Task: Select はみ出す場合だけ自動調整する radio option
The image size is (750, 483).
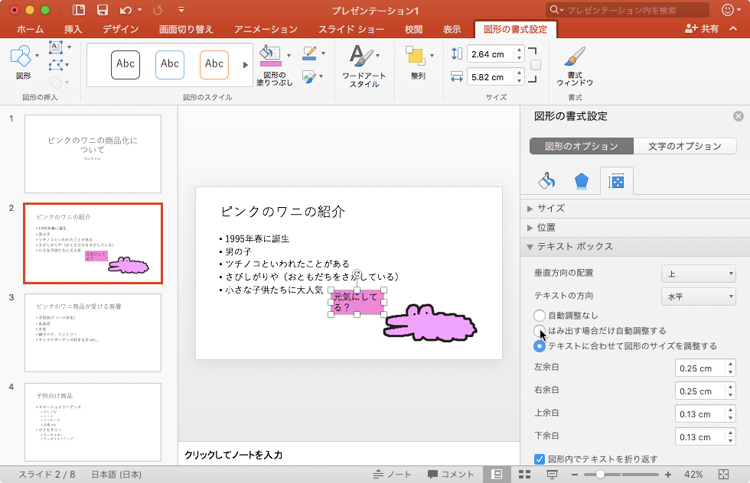Action: click(x=540, y=330)
